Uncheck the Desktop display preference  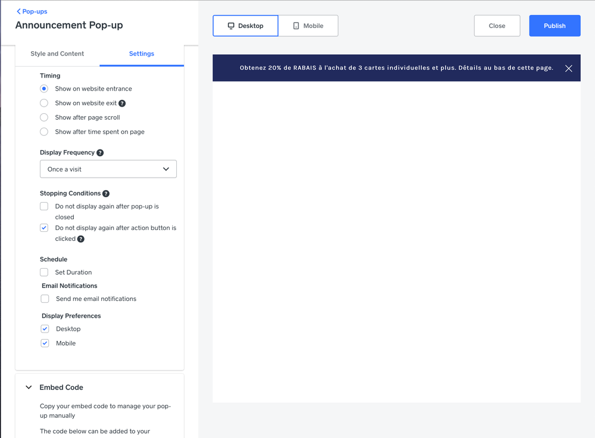pos(45,329)
